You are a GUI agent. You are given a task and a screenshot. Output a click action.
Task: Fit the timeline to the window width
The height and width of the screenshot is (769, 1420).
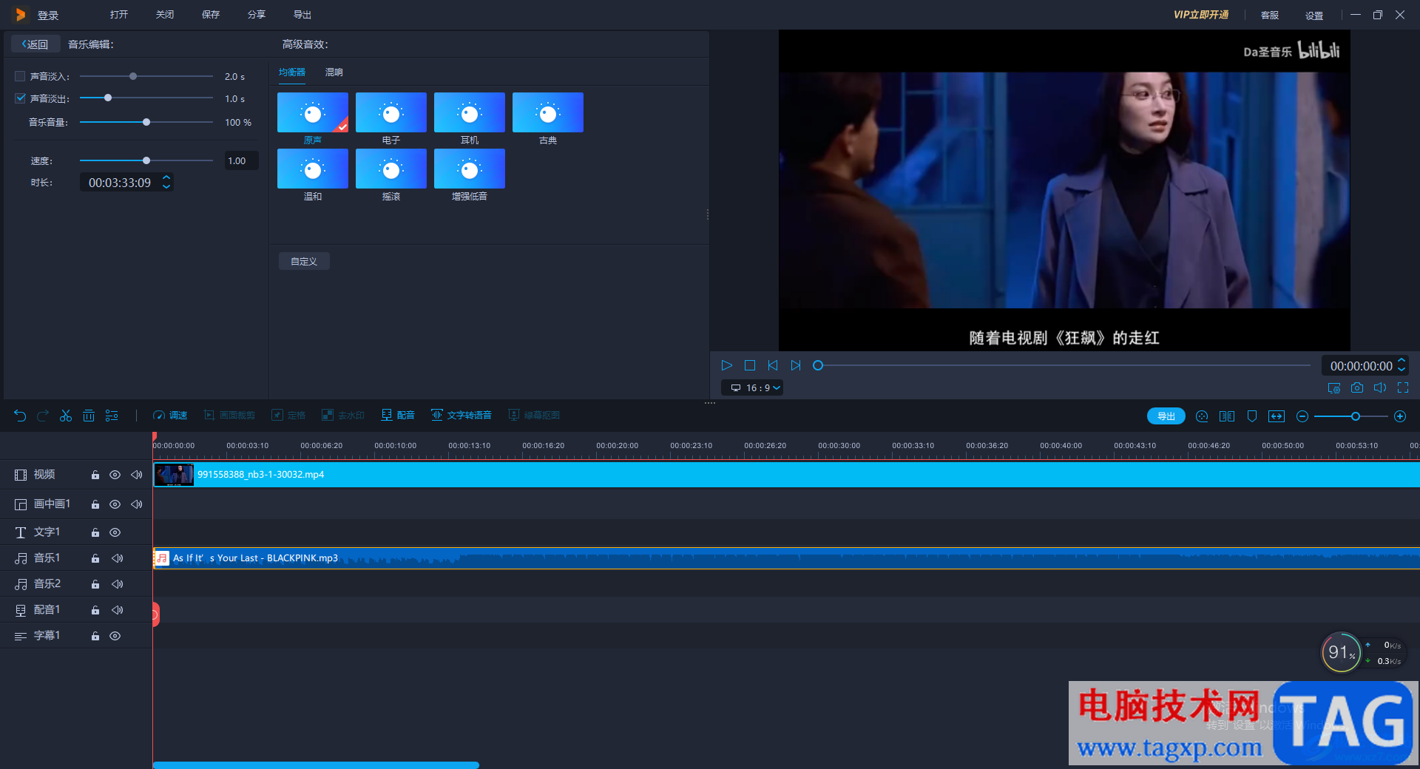point(1277,416)
